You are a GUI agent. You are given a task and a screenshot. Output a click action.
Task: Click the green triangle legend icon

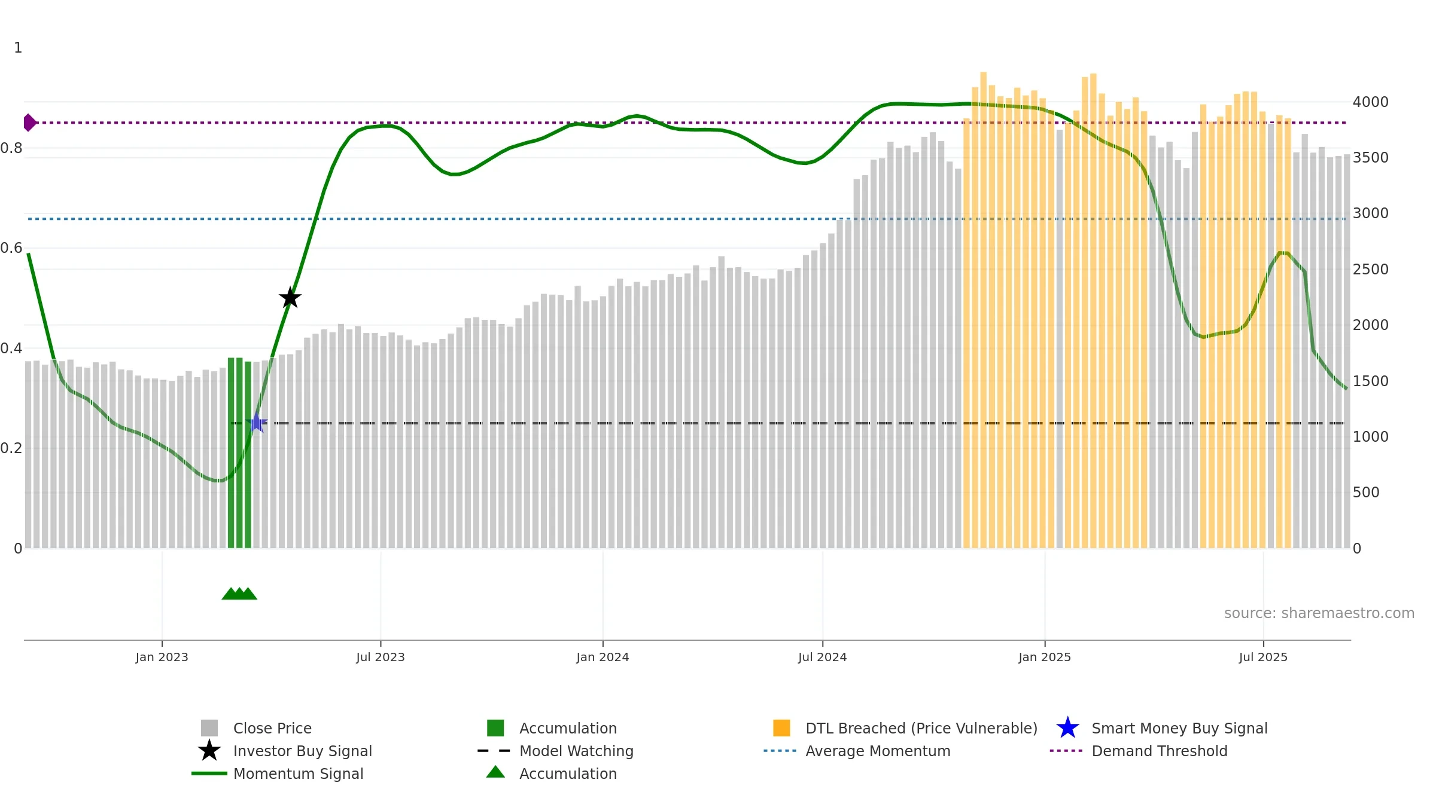[495, 772]
